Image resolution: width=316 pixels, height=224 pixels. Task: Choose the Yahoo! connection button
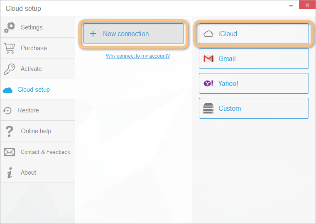pos(254,83)
